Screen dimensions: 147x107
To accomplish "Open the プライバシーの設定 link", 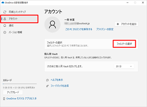I will point(105,29).
